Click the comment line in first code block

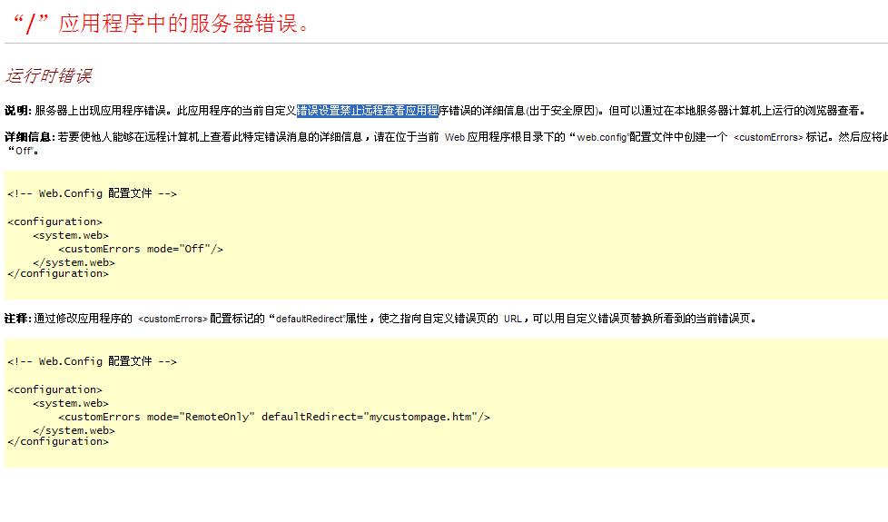click(x=92, y=193)
